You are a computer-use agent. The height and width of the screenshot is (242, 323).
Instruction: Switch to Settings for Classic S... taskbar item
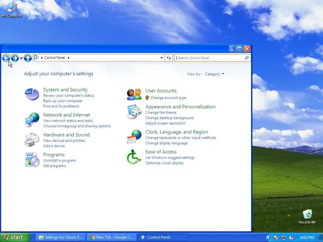(x=61, y=237)
